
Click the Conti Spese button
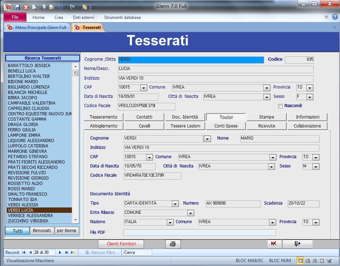(x=226, y=126)
